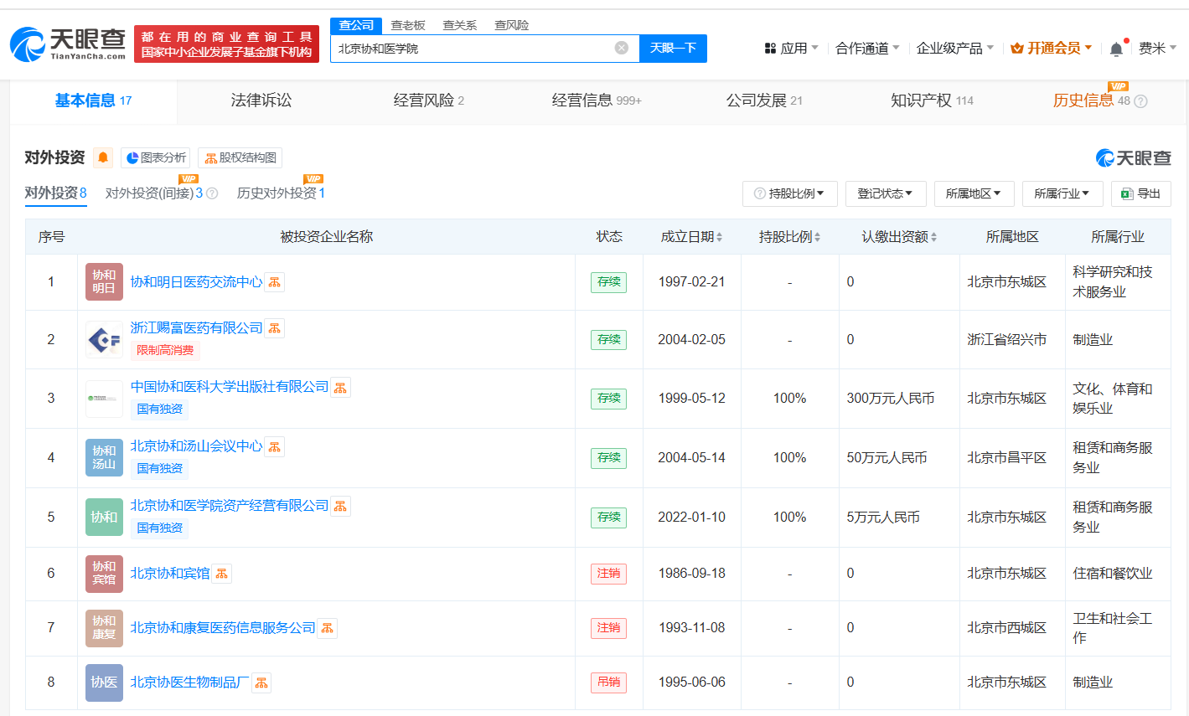
Task: Click the notification bell icon in header
Action: pos(1116,49)
